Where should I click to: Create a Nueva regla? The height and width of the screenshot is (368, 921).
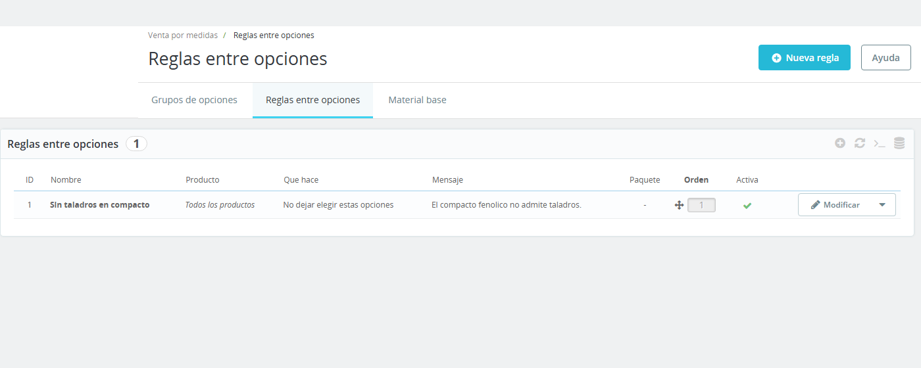coord(805,57)
